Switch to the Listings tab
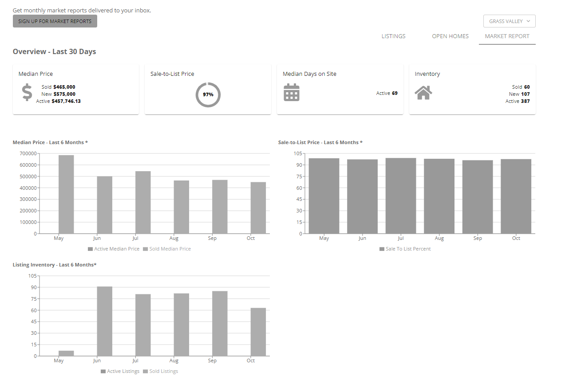Viewport: 565px width, 384px height. click(x=393, y=36)
